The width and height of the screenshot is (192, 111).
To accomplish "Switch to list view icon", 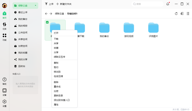I will pos(188,13).
